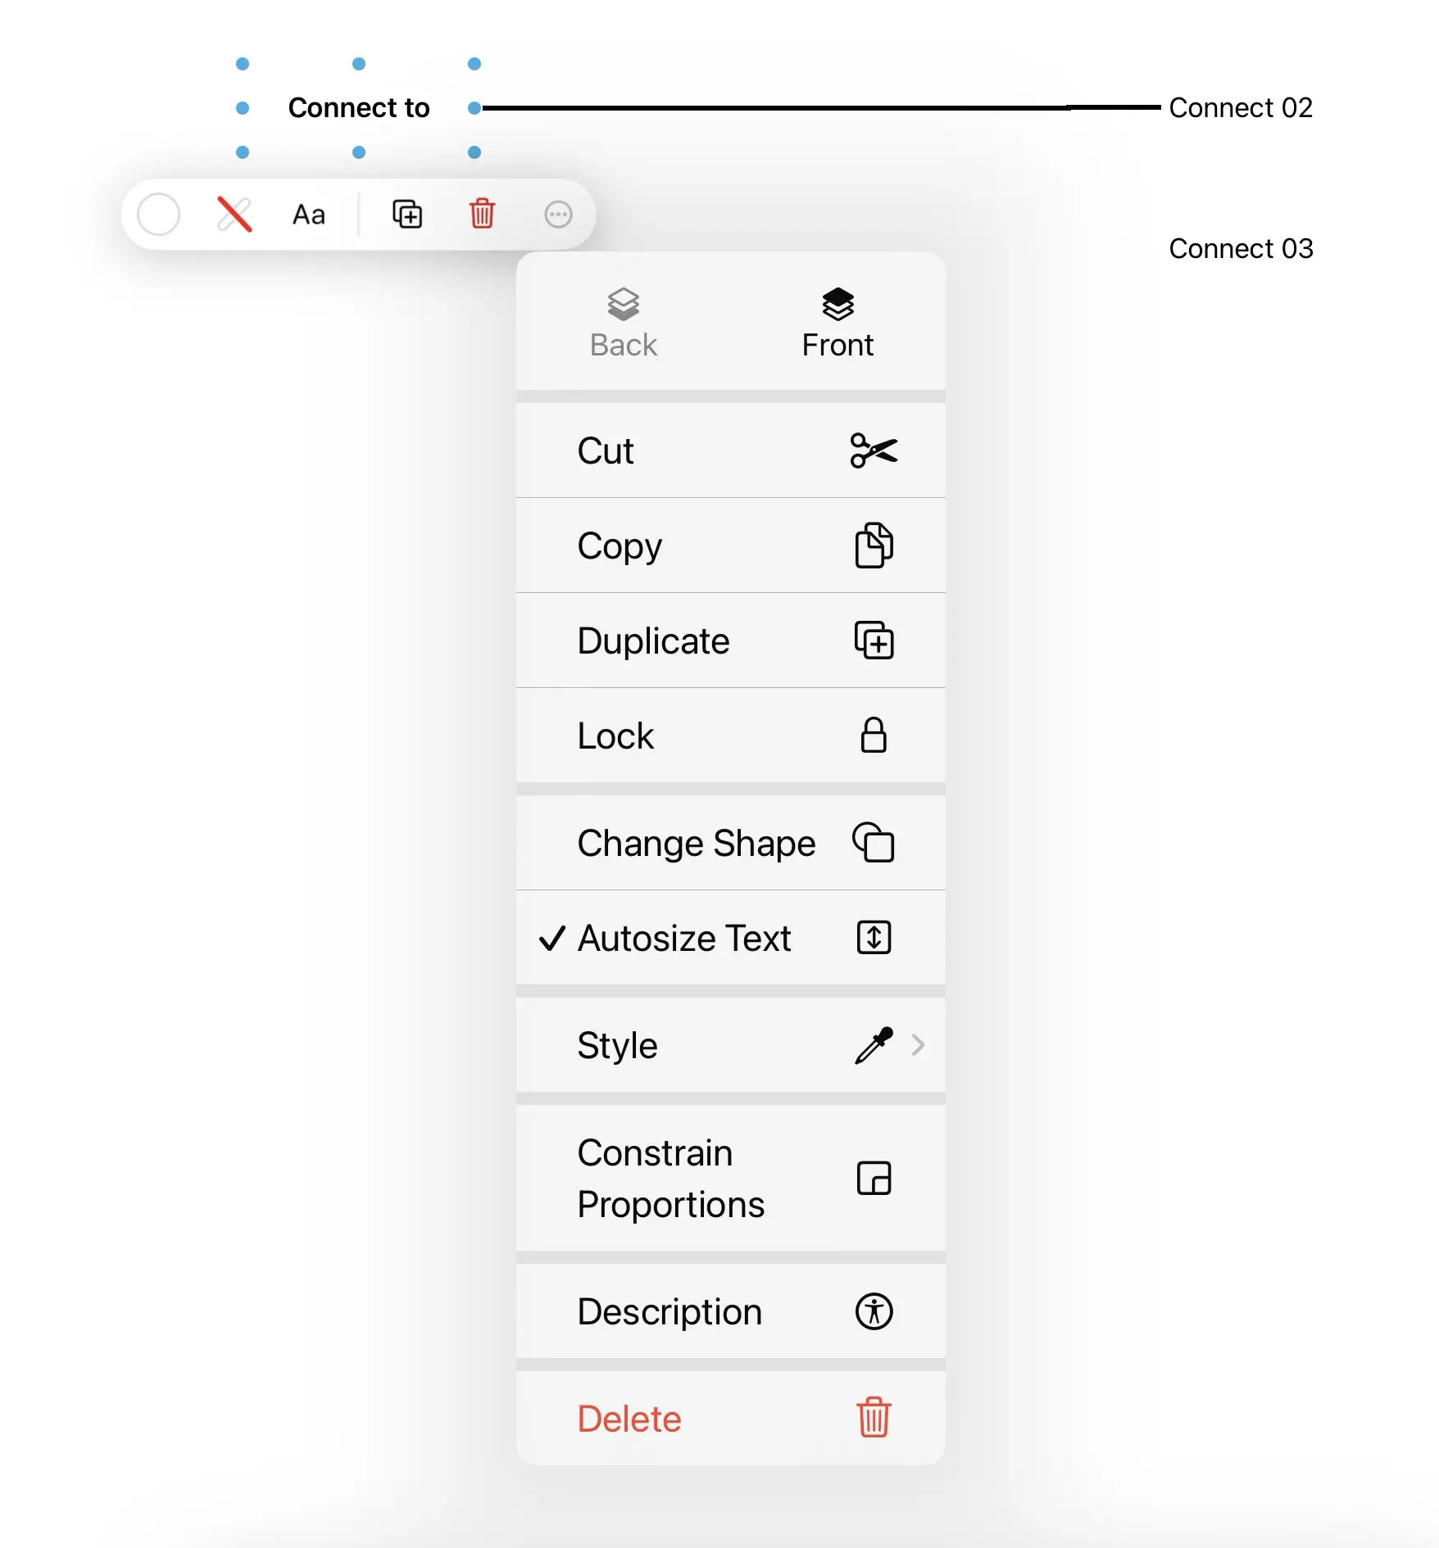Image resolution: width=1439 pixels, height=1548 pixels.
Task: Send the shape to Back
Action: (x=623, y=323)
